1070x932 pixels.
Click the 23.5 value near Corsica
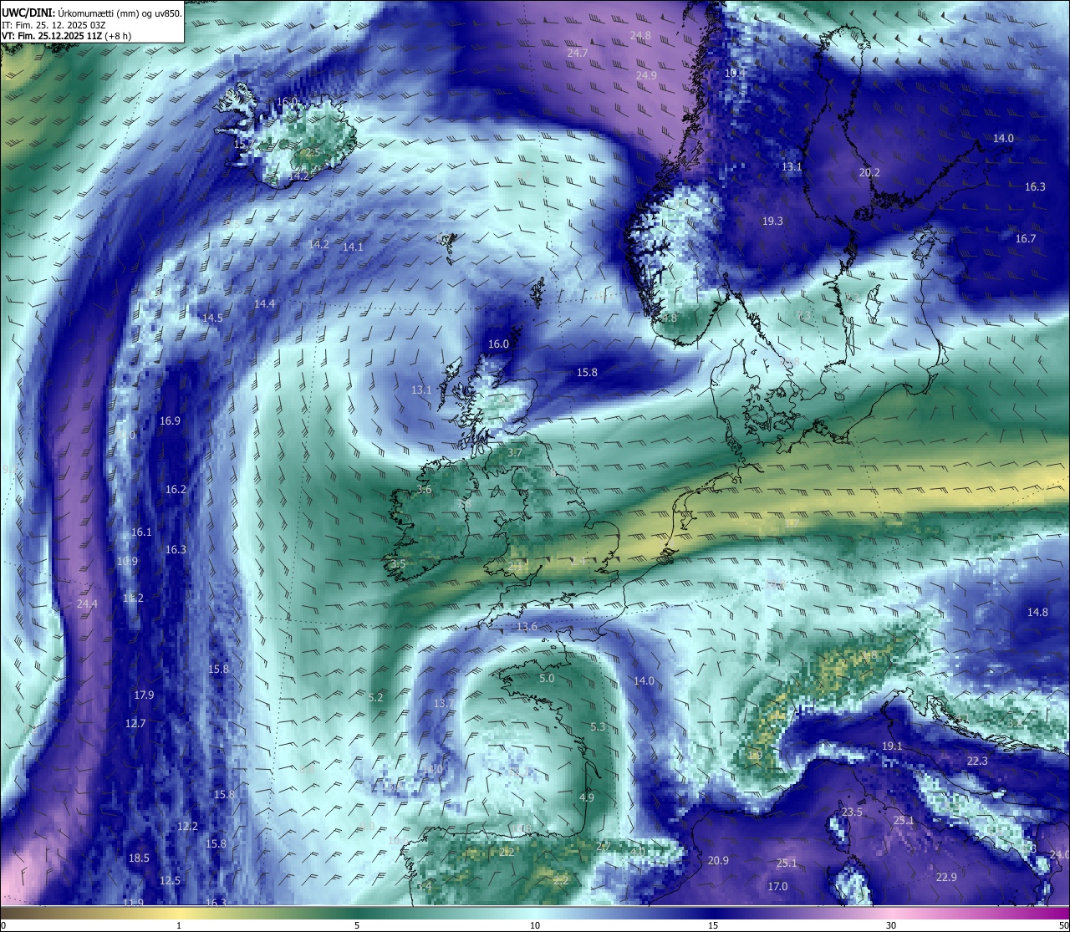852,812
